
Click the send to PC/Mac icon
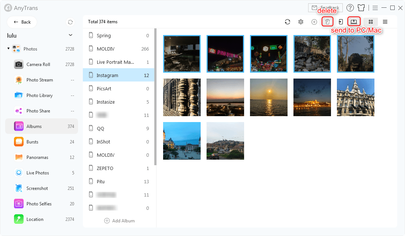click(x=354, y=21)
